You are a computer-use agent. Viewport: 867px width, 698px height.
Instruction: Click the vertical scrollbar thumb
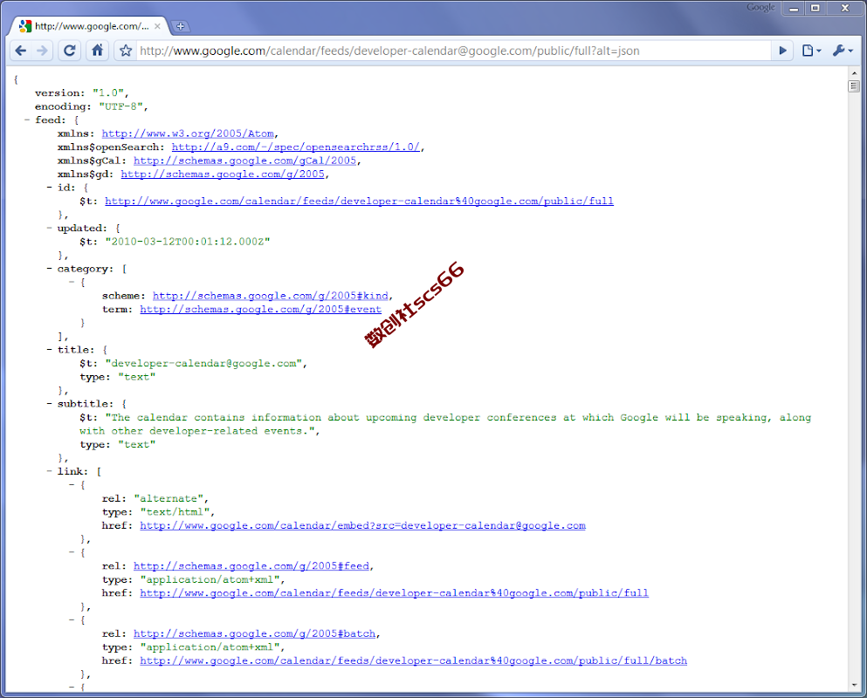tap(854, 86)
